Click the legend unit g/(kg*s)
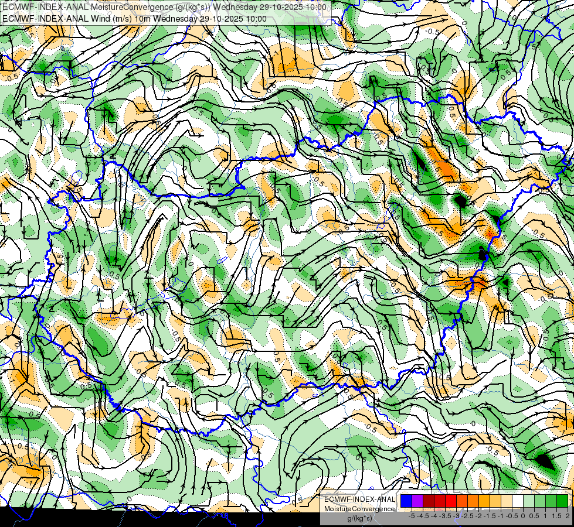 359,518
